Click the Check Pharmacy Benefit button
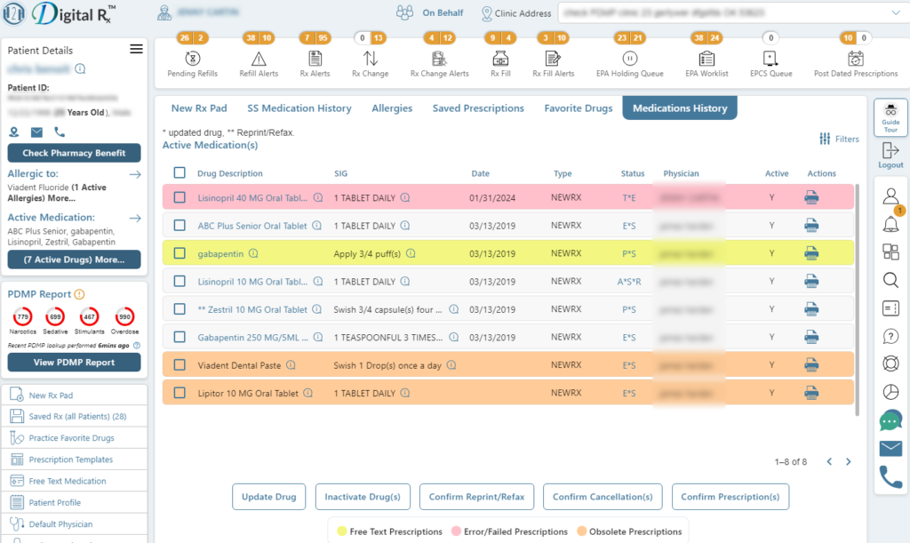The height and width of the screenshot is (543, 910). (74, 153)
